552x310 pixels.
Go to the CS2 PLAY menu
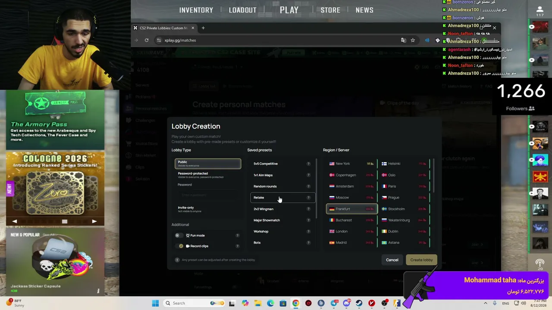coord(289,10)
